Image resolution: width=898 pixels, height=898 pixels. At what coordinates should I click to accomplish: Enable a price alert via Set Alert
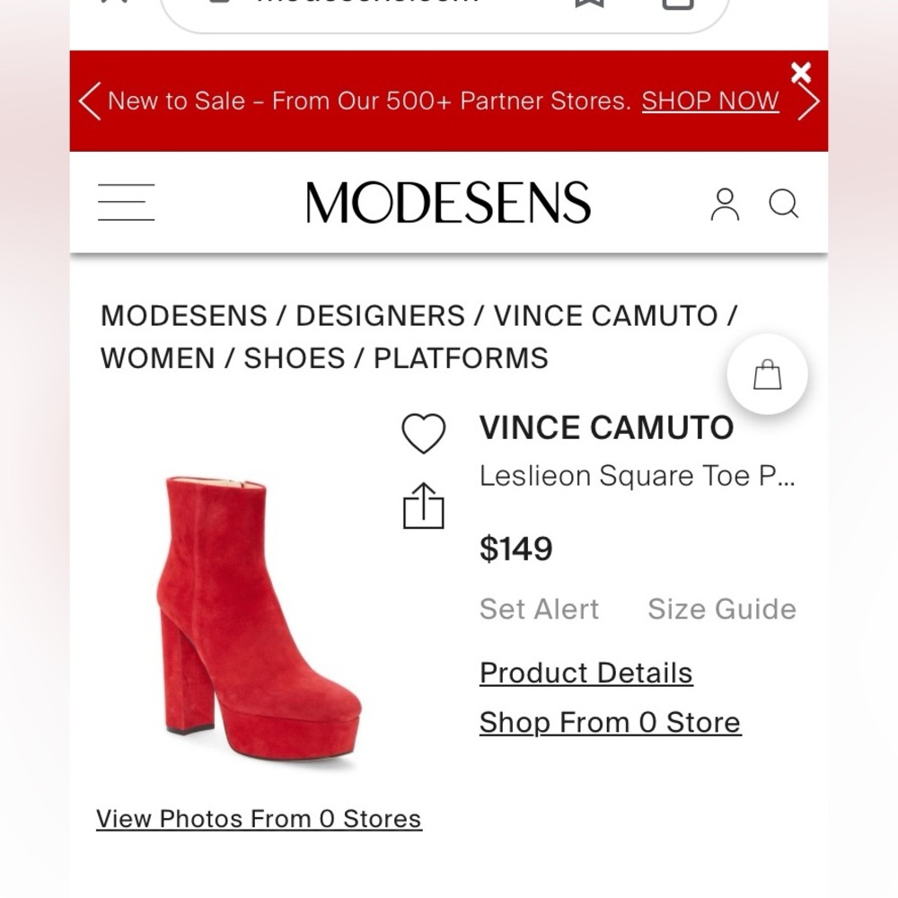(540, 609)
